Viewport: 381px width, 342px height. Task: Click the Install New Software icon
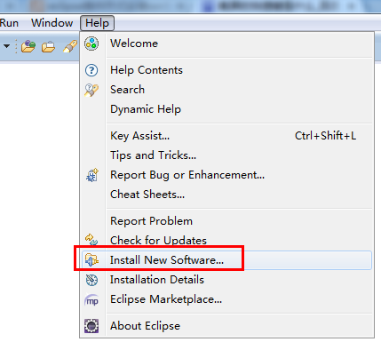[91, 260]
